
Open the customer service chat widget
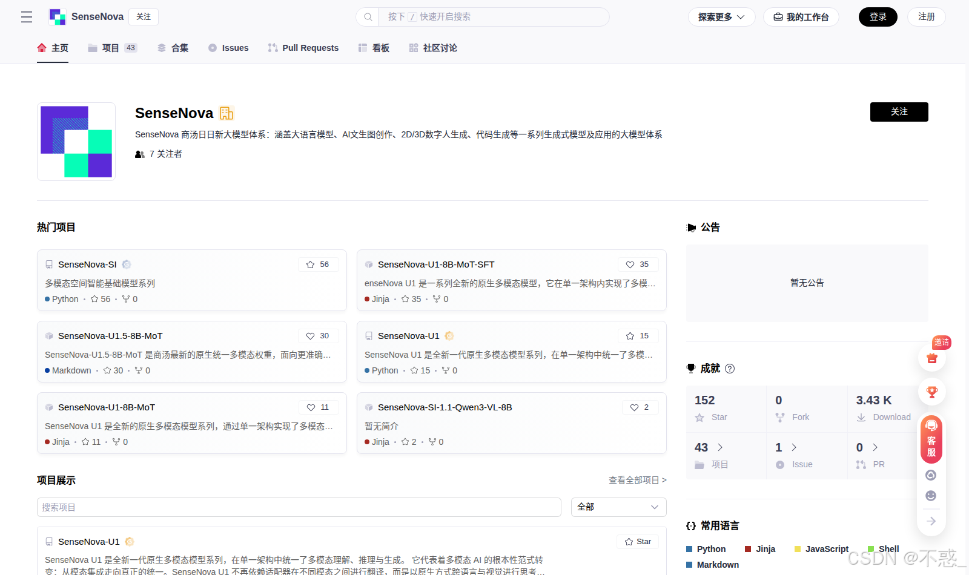[x=931, y=439]
